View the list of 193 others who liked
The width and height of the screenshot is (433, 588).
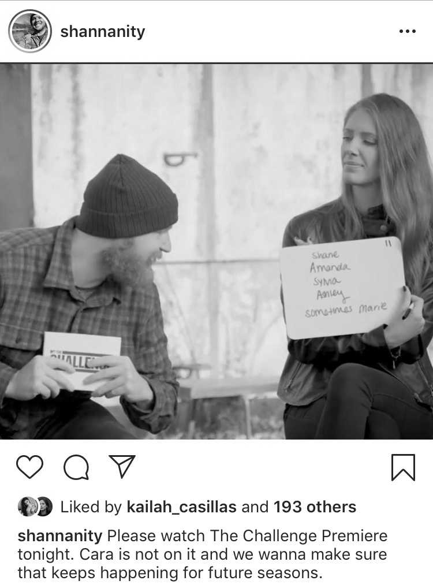coord(315,507)
